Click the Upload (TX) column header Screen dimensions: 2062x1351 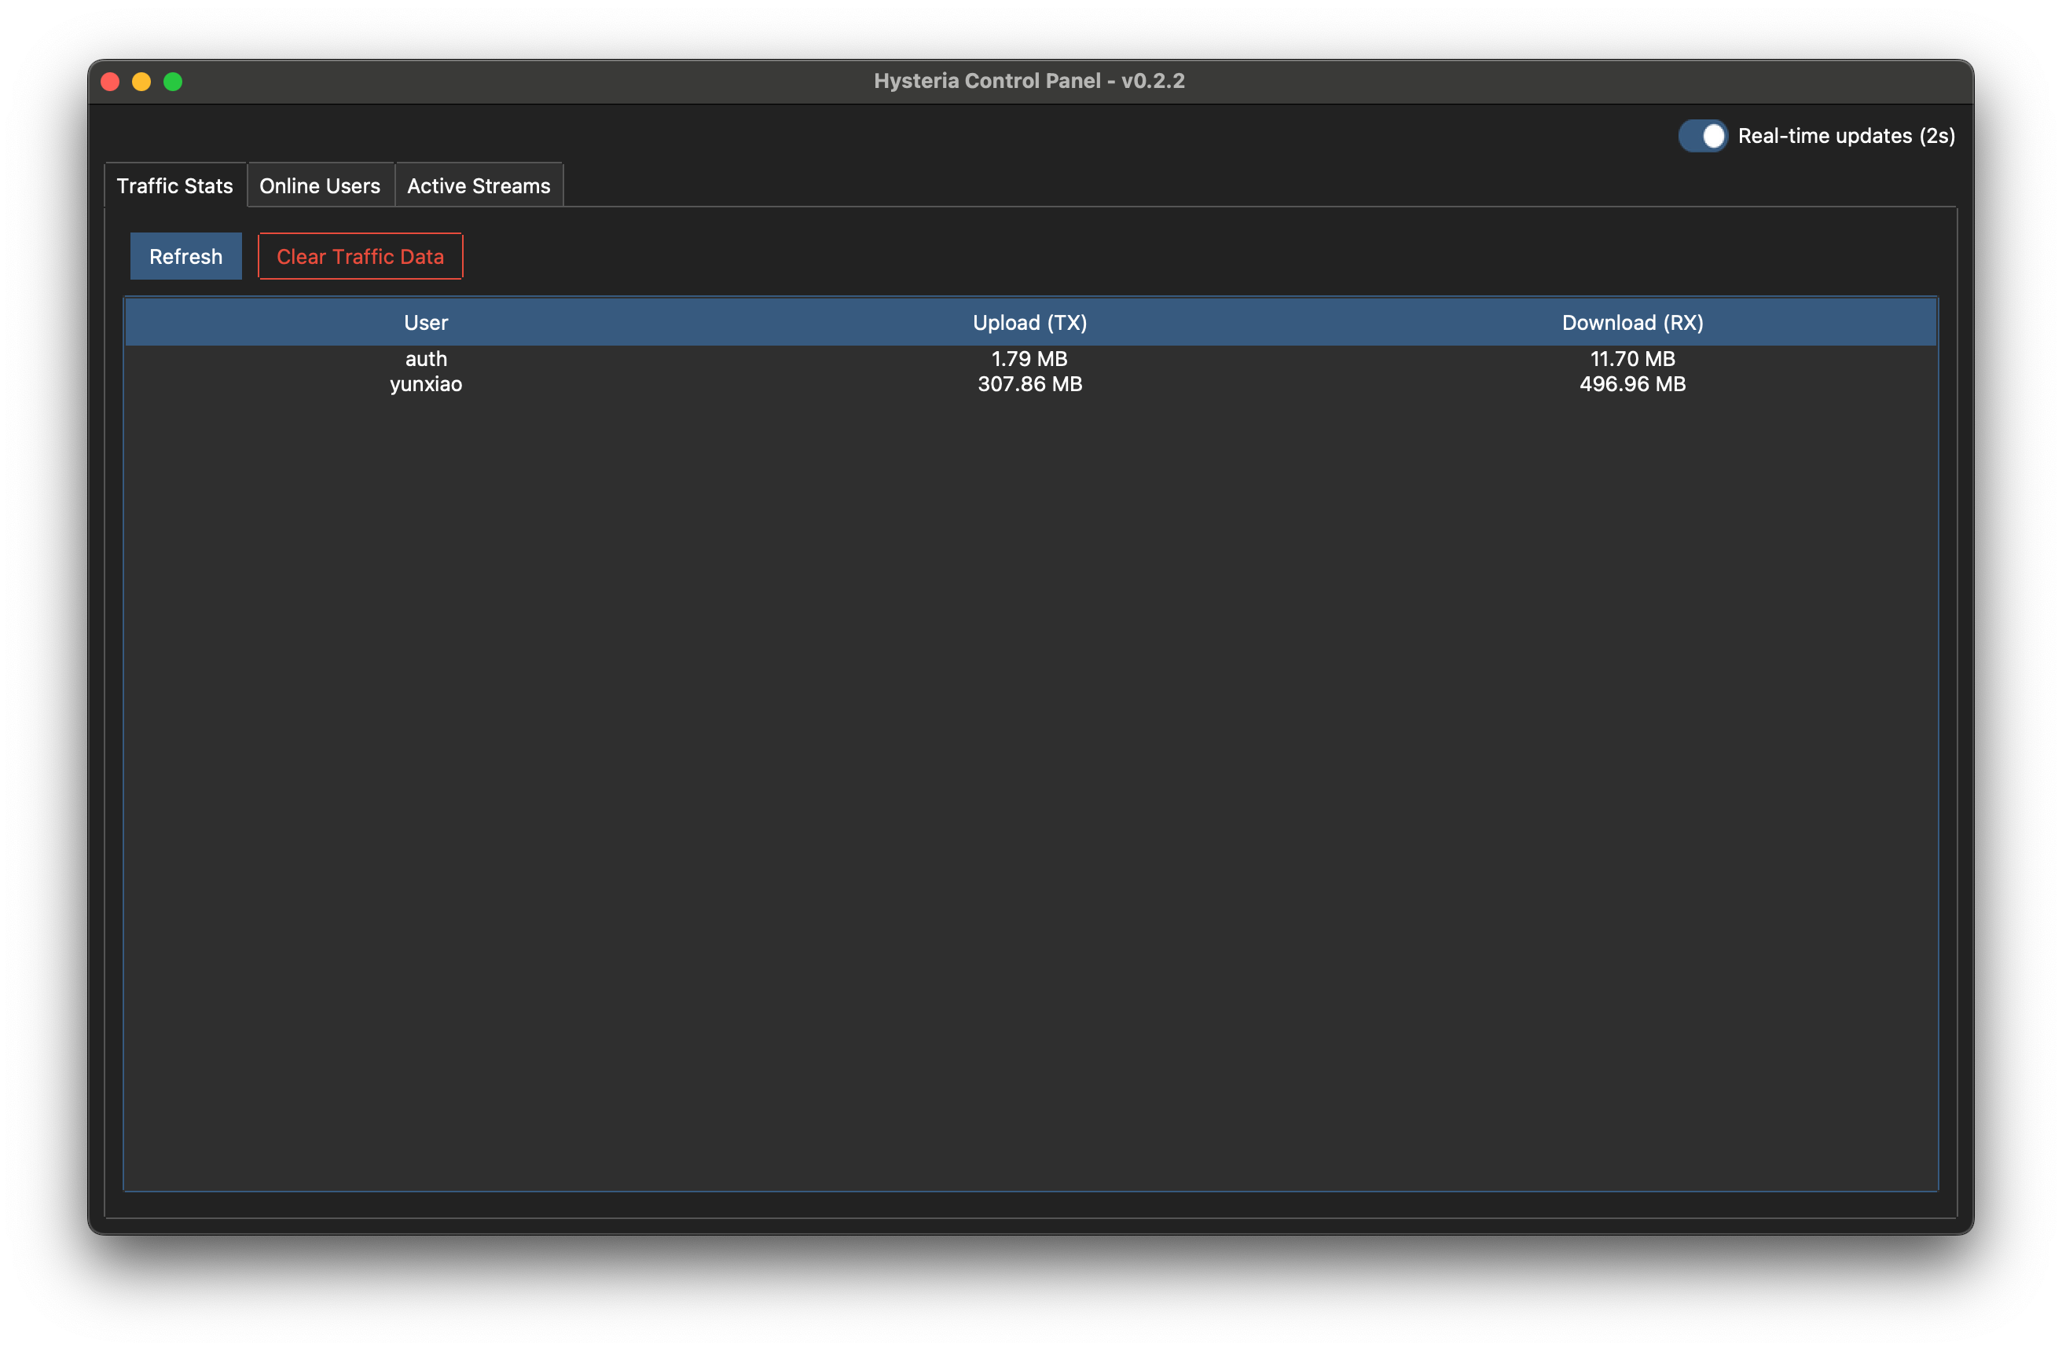1029,321
